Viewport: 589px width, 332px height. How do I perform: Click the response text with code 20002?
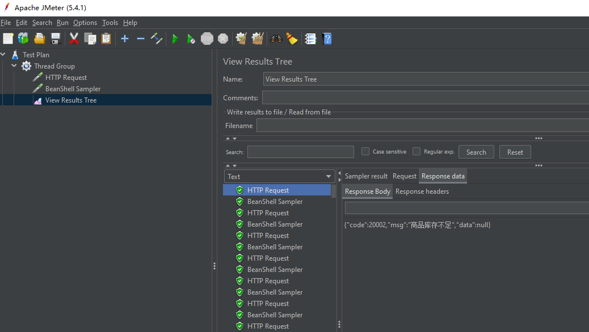[x=417, y=225]
